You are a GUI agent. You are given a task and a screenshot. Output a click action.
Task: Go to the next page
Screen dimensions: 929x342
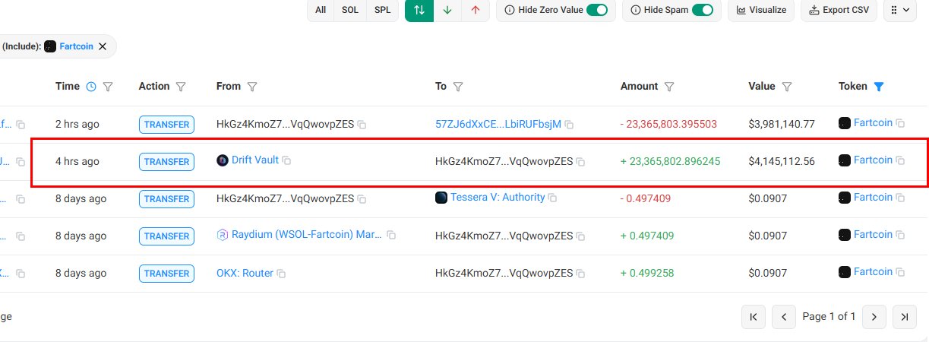(874, 317)
